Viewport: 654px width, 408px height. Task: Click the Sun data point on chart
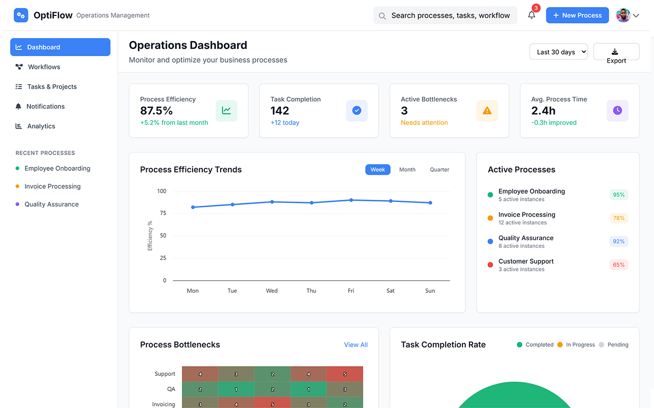click(x=430, y=202)
